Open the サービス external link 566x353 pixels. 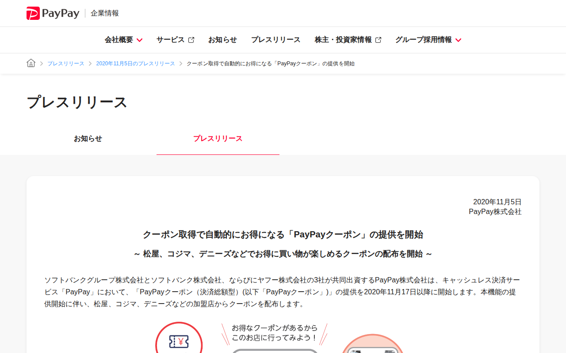coord(175,40)
